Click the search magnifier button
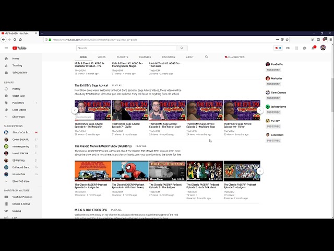This screenshot has width=334, height=251. [x=182, y=48]
